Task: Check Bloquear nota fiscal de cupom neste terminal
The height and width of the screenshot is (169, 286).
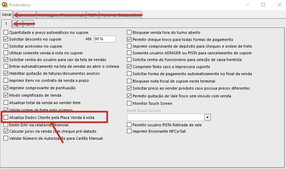Action: 129,81
